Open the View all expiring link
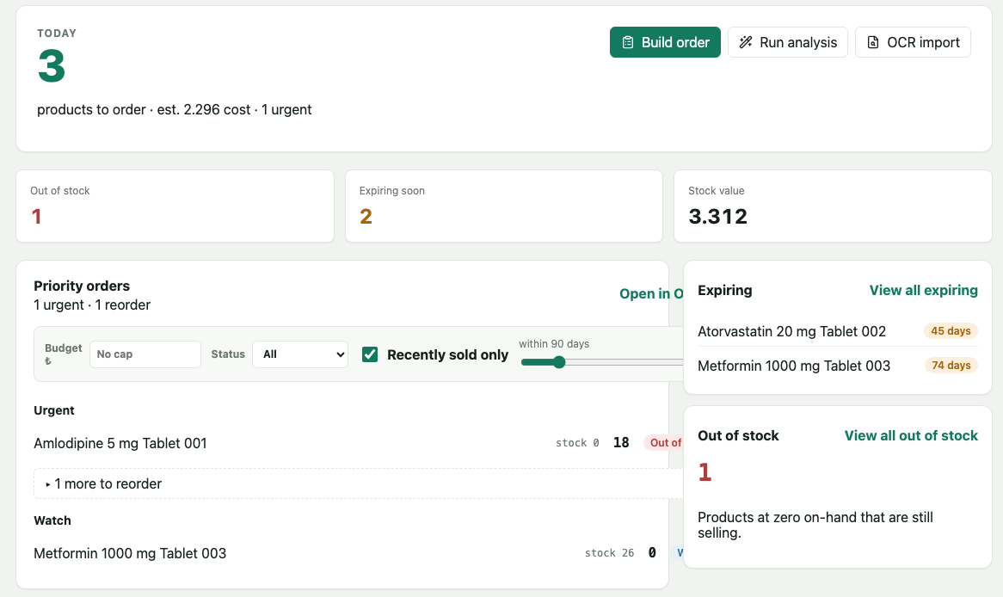The image size is (1003, 597). (923, 291)
